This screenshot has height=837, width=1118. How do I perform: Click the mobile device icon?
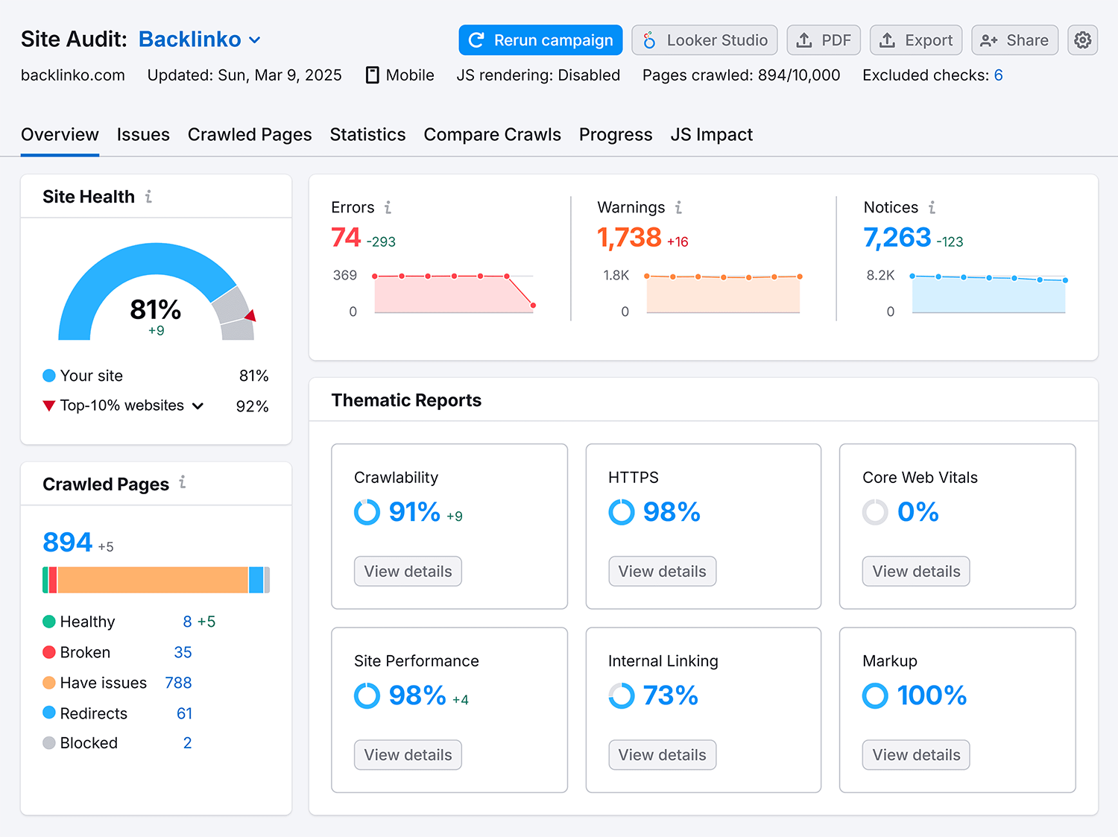pos(373,75)
